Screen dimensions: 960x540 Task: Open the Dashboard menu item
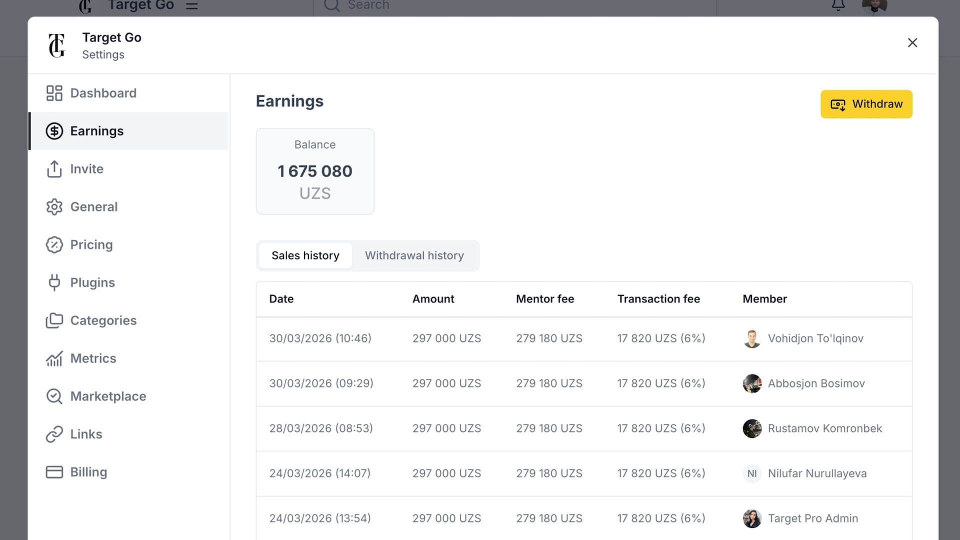point(129,93)
